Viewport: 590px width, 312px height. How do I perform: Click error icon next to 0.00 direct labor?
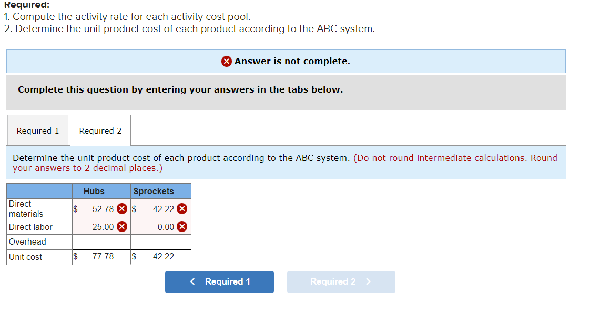tap(182, 227)
